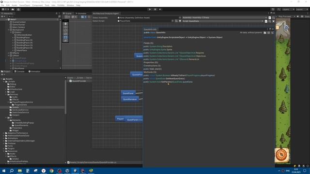This screenshot has height=174, width=310.
Task: Open the Play Focused dropdown in Game view
Action: 286,16
